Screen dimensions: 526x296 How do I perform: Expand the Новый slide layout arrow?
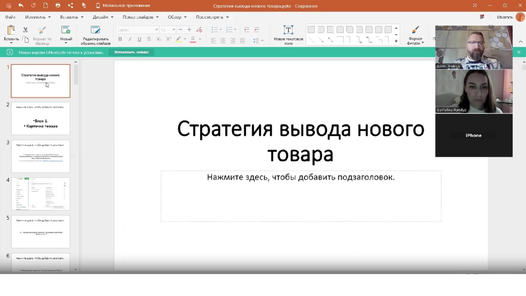click(x=66, y=43)
